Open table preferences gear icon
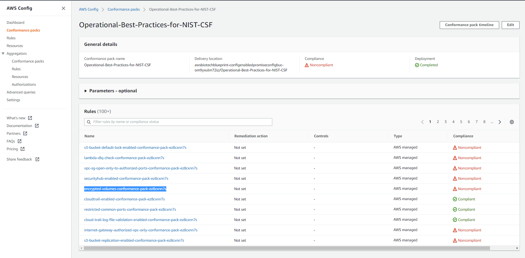 [512, 122]
